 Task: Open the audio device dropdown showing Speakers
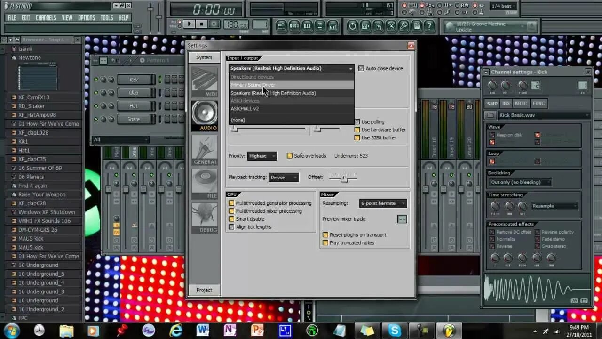coord(292,68)
